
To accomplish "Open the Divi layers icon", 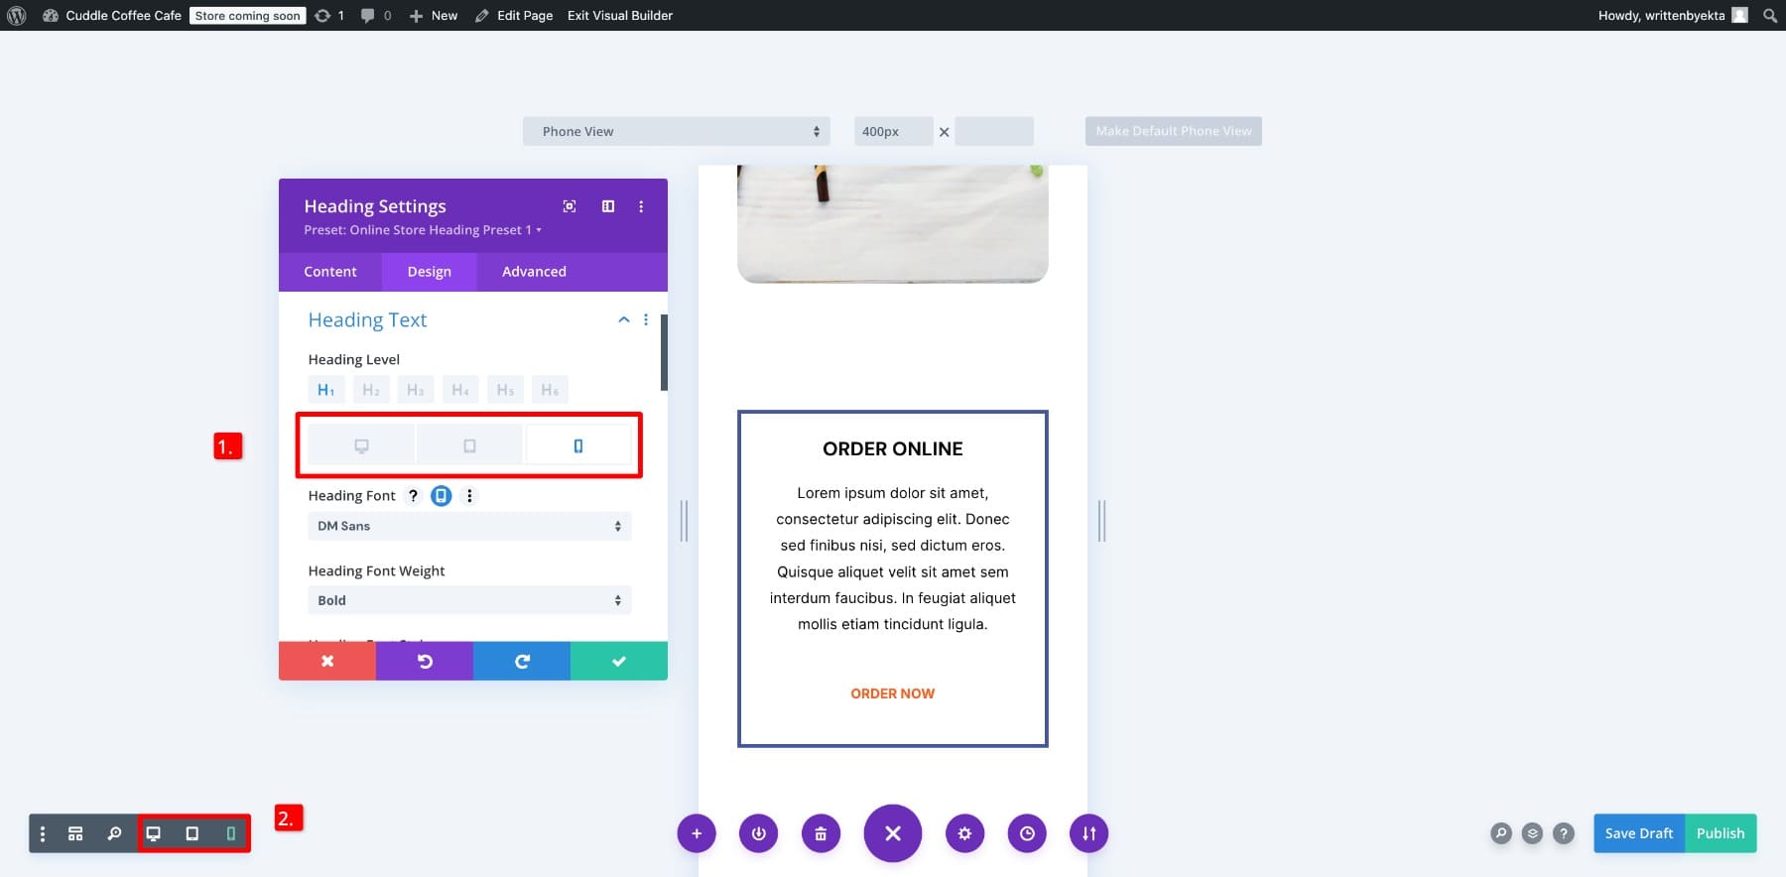I will (x=1532, y=833).
